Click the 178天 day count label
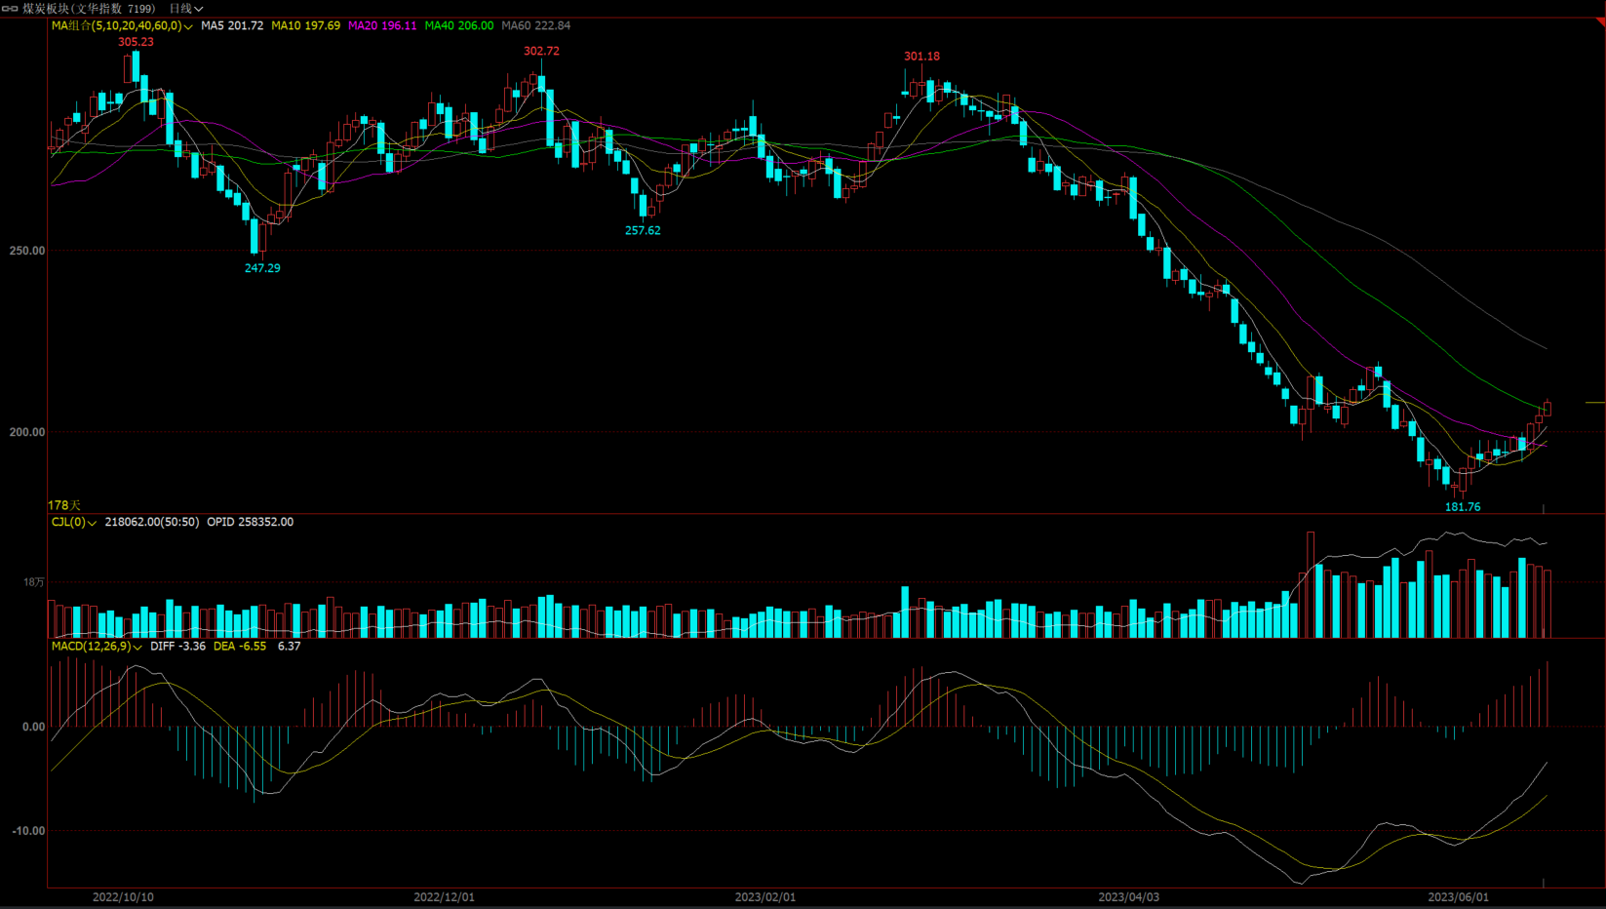 pos(64,505)
